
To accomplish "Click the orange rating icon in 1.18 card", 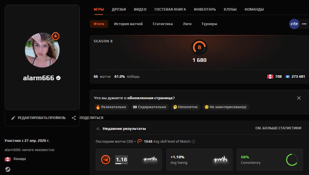I will point(106,160).
